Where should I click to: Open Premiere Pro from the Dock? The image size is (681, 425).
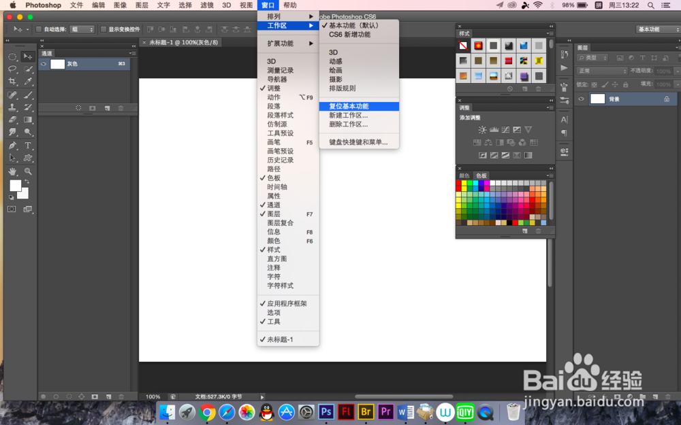[x=385, y=411]
